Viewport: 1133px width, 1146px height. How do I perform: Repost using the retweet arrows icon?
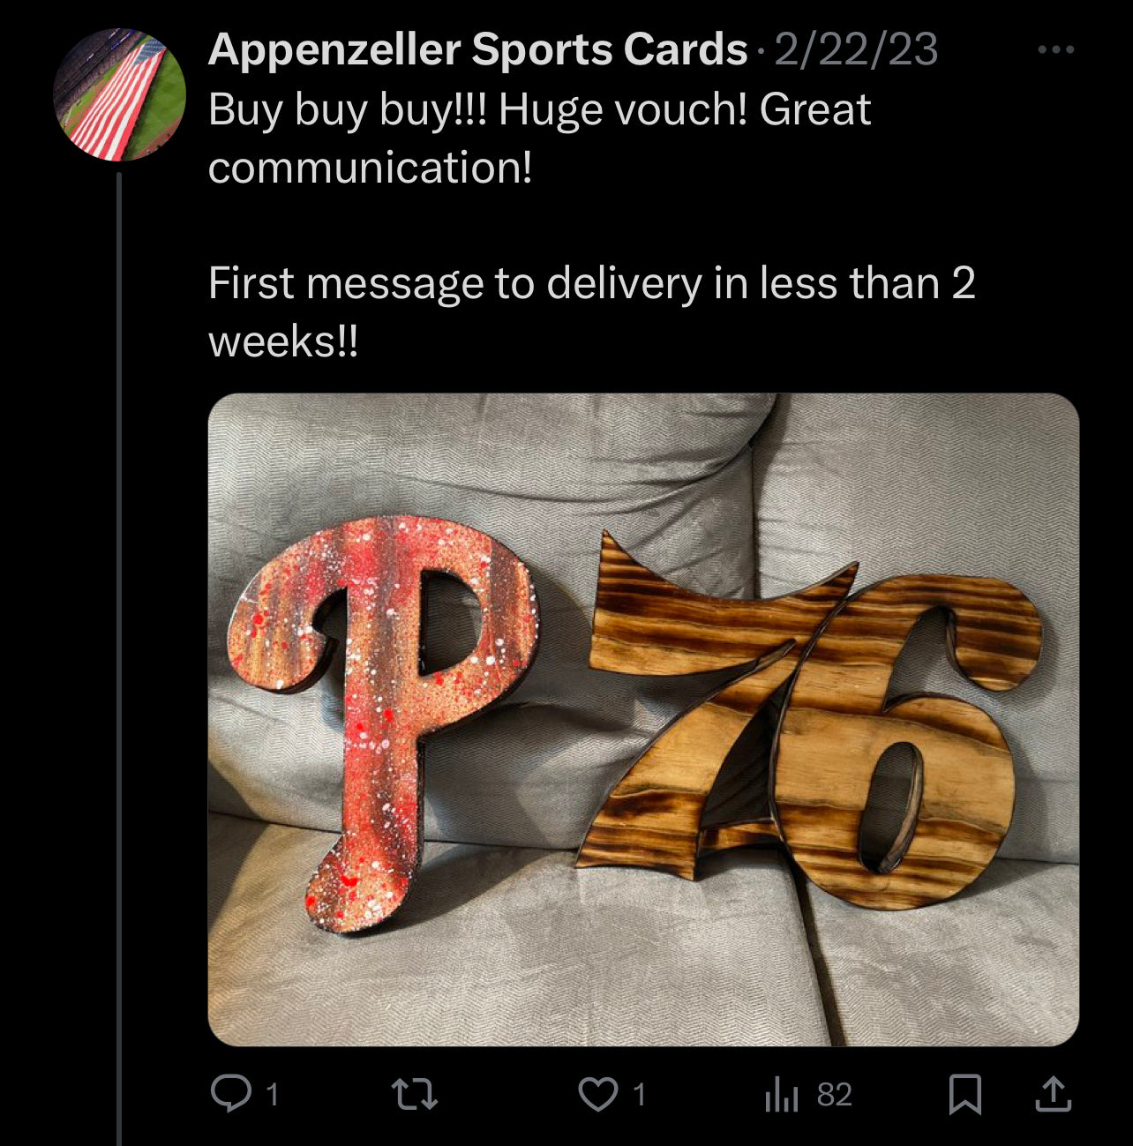(415, 1095)
